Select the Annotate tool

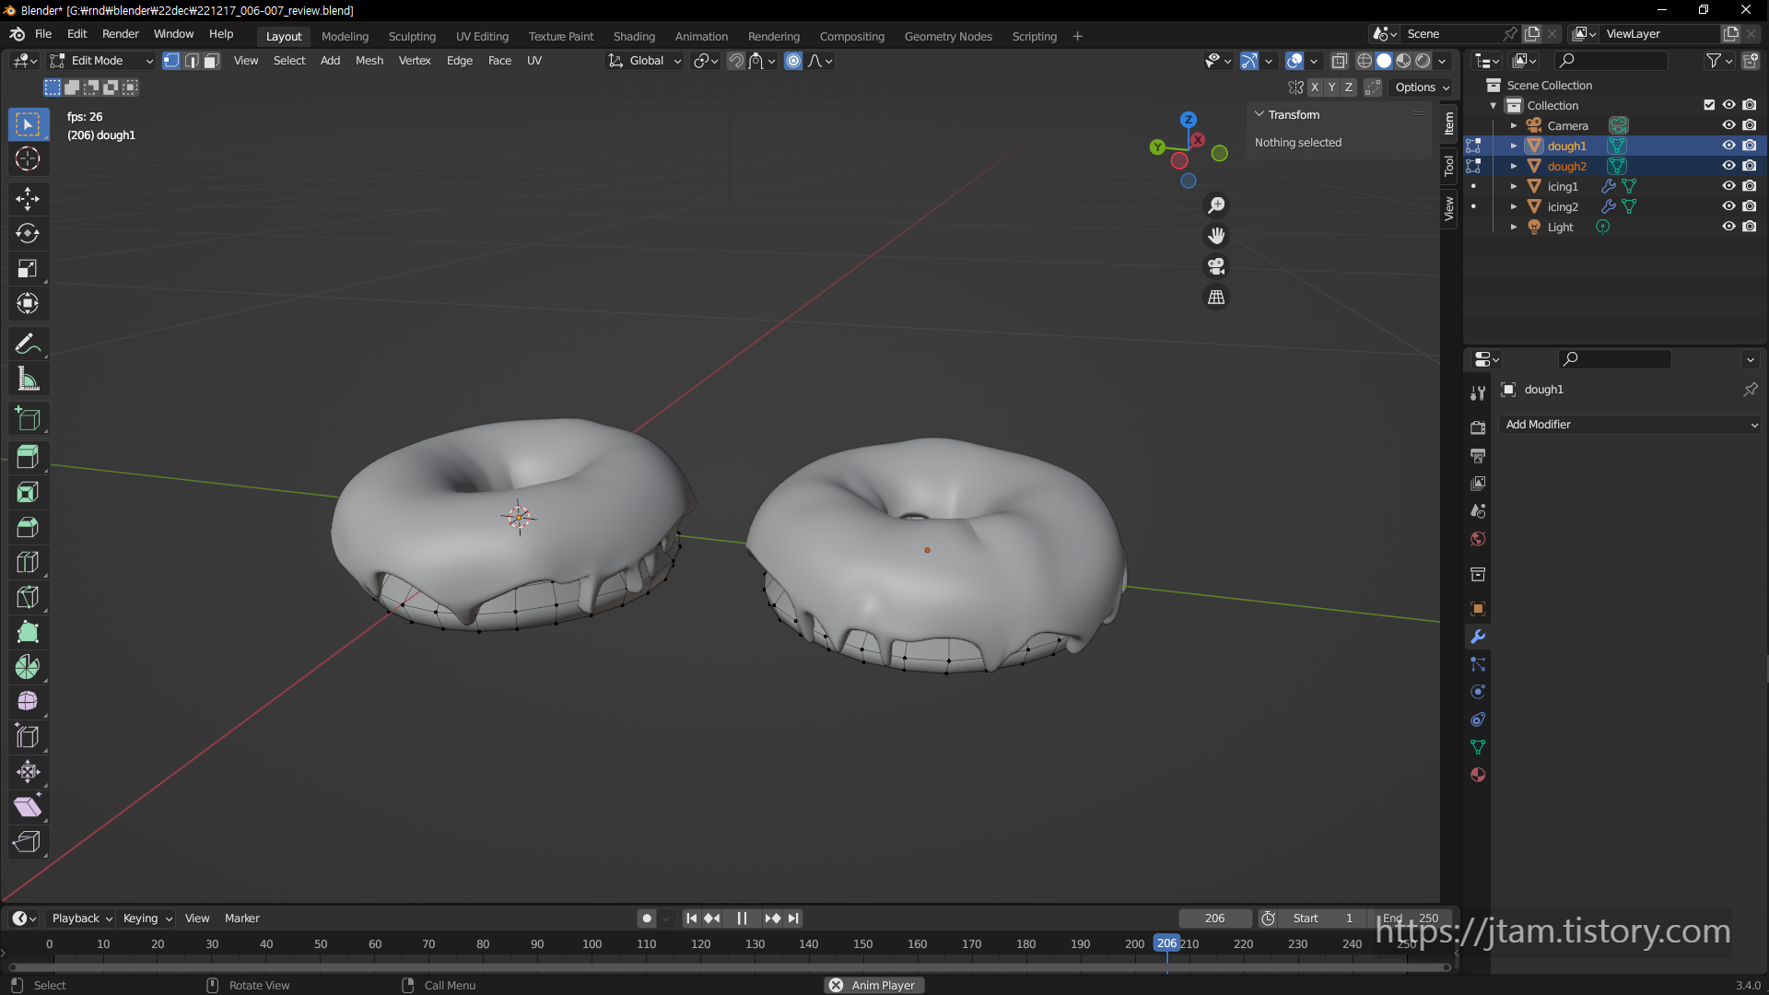tap(28, 344)
